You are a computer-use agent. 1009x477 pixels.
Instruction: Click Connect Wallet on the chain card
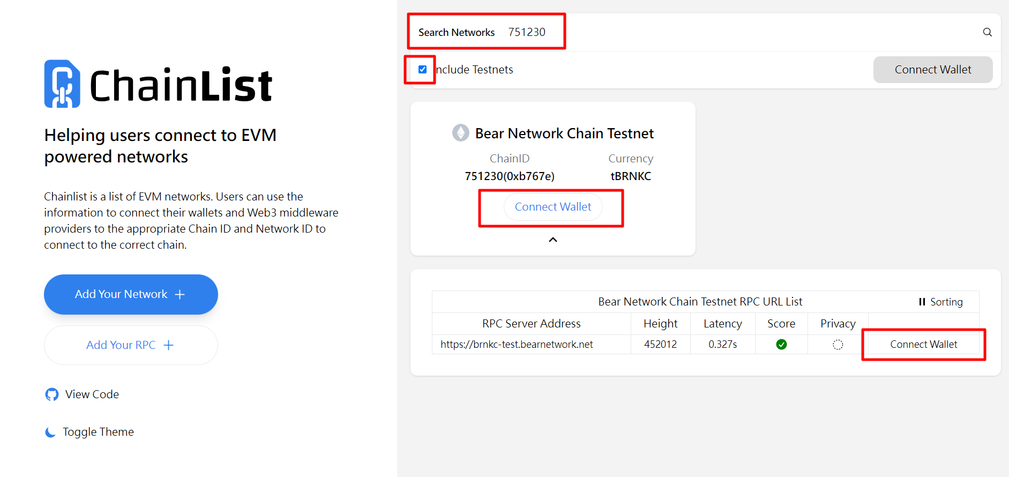coord(552,207)
